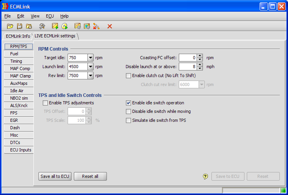Image resolution: width=288 pixels, height=195 pixels.
Task: Increase the Coasting FC offset value
Action: coord(200,56)
